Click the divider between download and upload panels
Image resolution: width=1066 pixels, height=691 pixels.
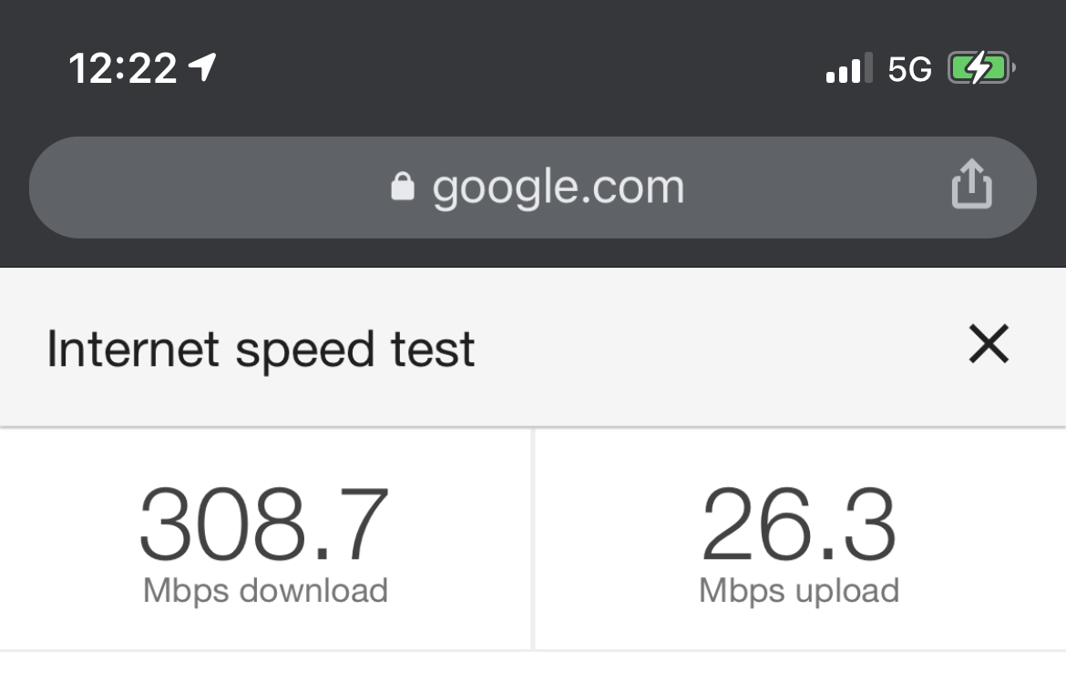[x=533, y=539]
